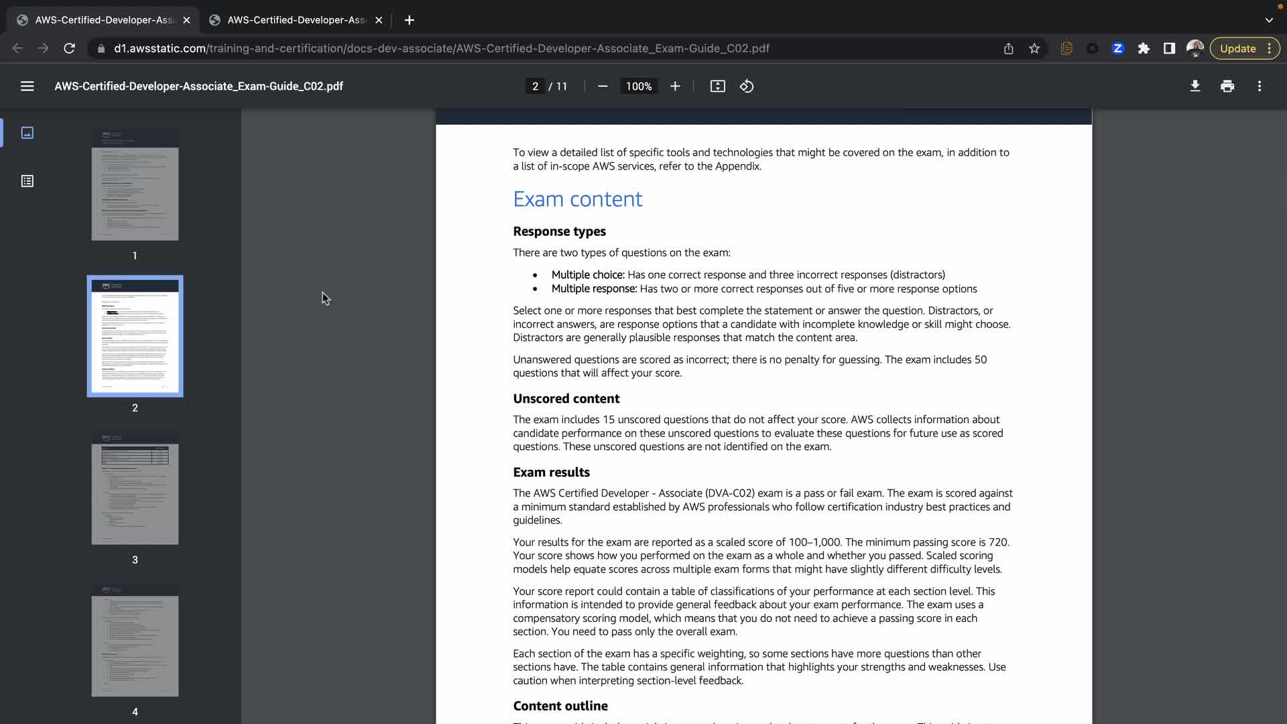Show the thumbnails view panel

pos(27,133)
